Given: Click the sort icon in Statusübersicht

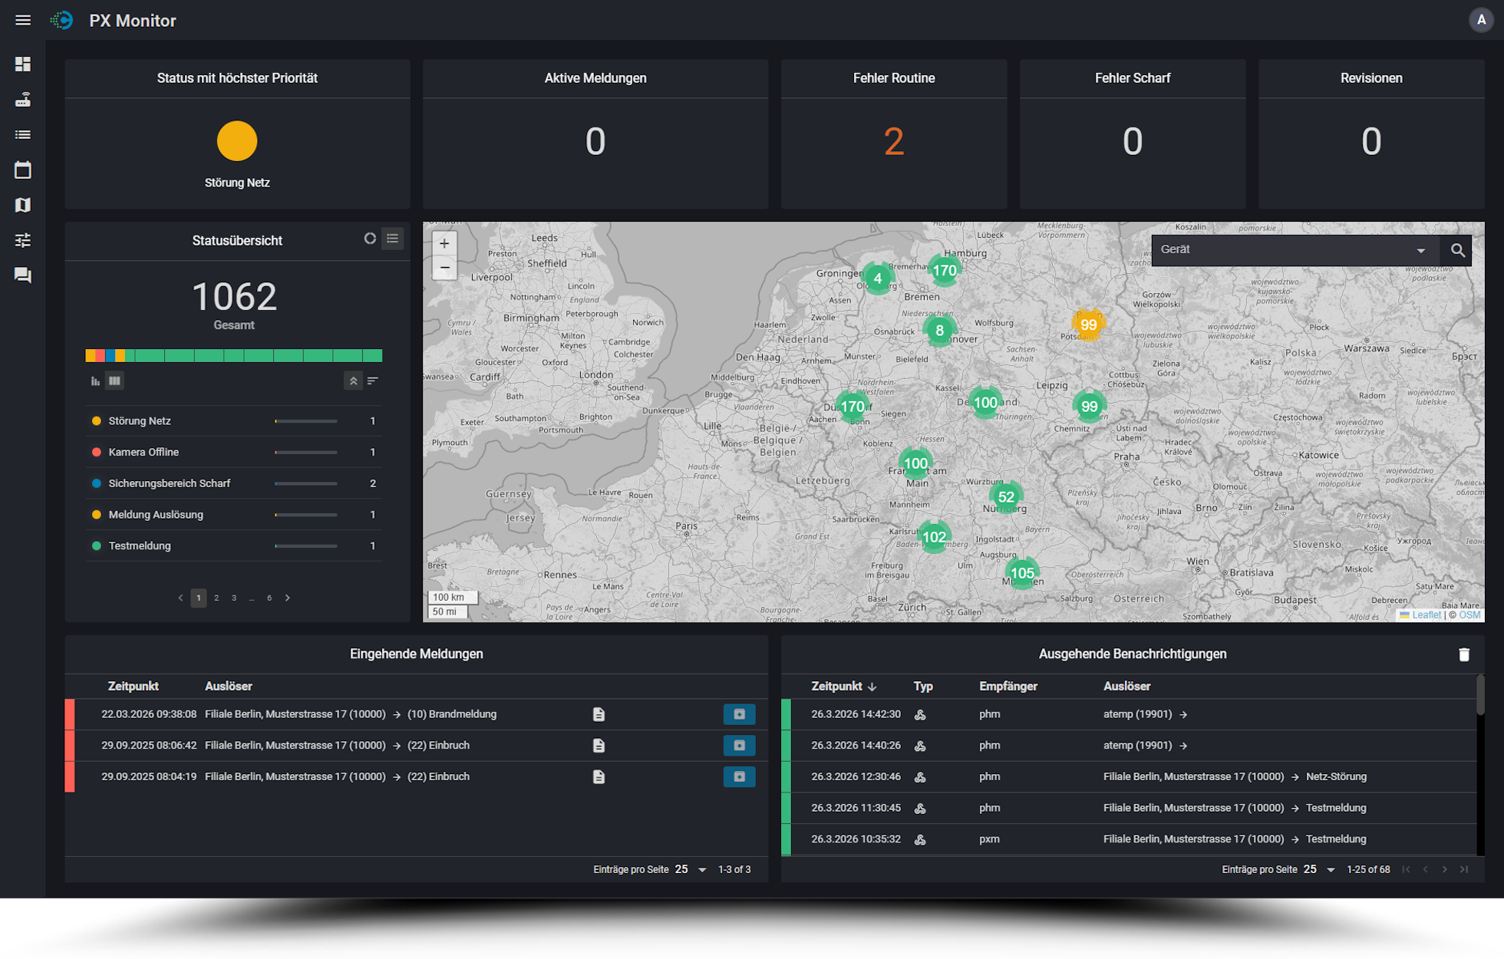Looking at the screenshot, I should point(373,381).
